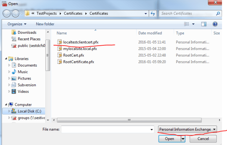
Task: Expand the Documents library node
Action: 9,65
